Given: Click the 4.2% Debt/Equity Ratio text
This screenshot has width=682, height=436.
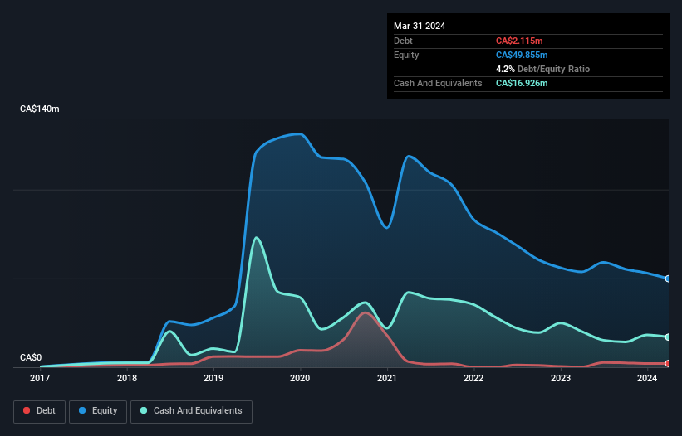Looking at the screenshot, I should click(x=542, y=69).
